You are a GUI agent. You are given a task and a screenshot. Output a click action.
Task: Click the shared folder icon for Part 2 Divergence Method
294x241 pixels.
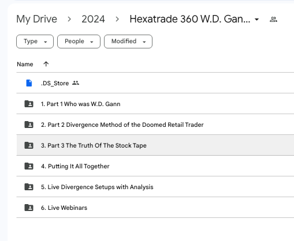(x=29, y=125)
